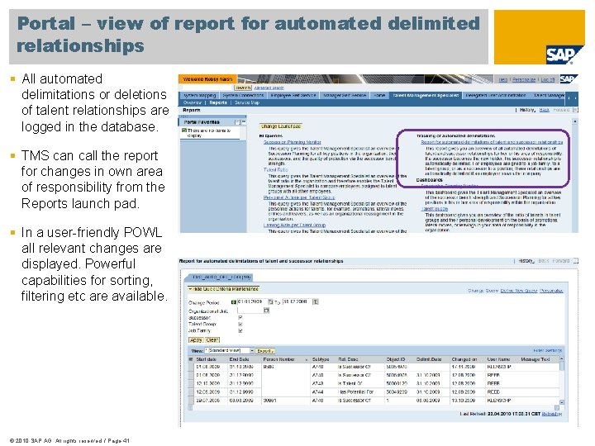595x446 pixels.
Task: Click the Refresh link beside Last Refresh
Action: point(550,414)
